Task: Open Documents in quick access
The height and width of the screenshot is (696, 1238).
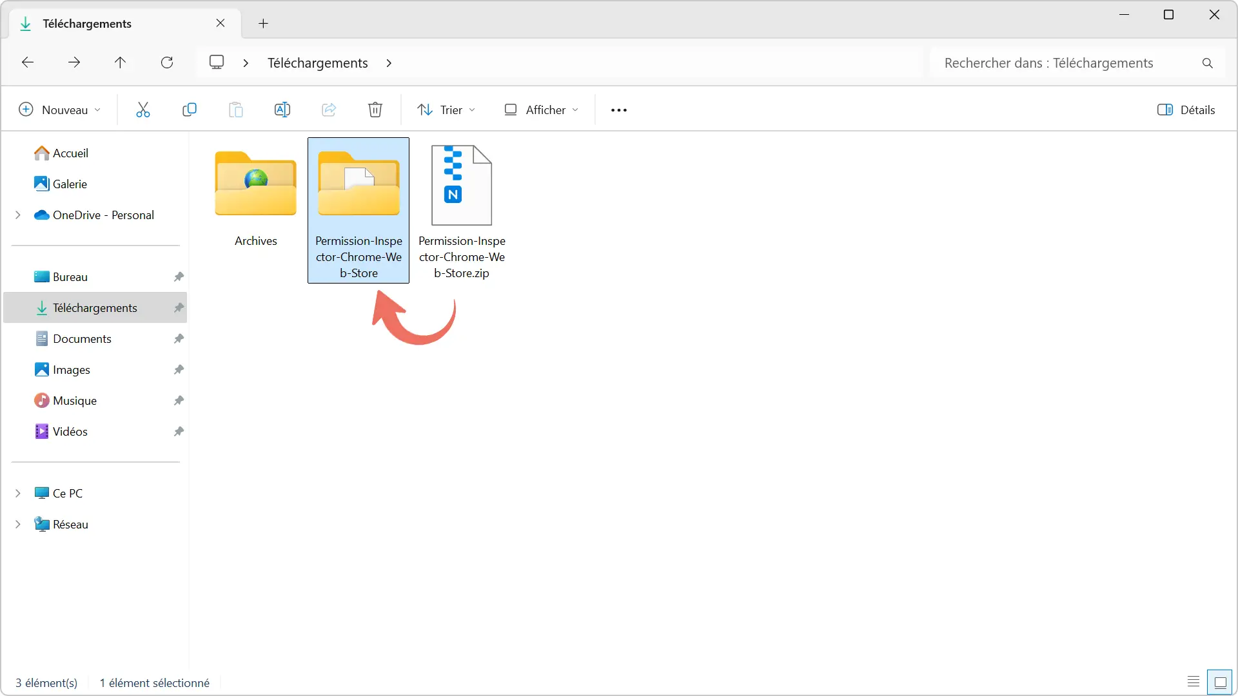Action: point(73,338)
